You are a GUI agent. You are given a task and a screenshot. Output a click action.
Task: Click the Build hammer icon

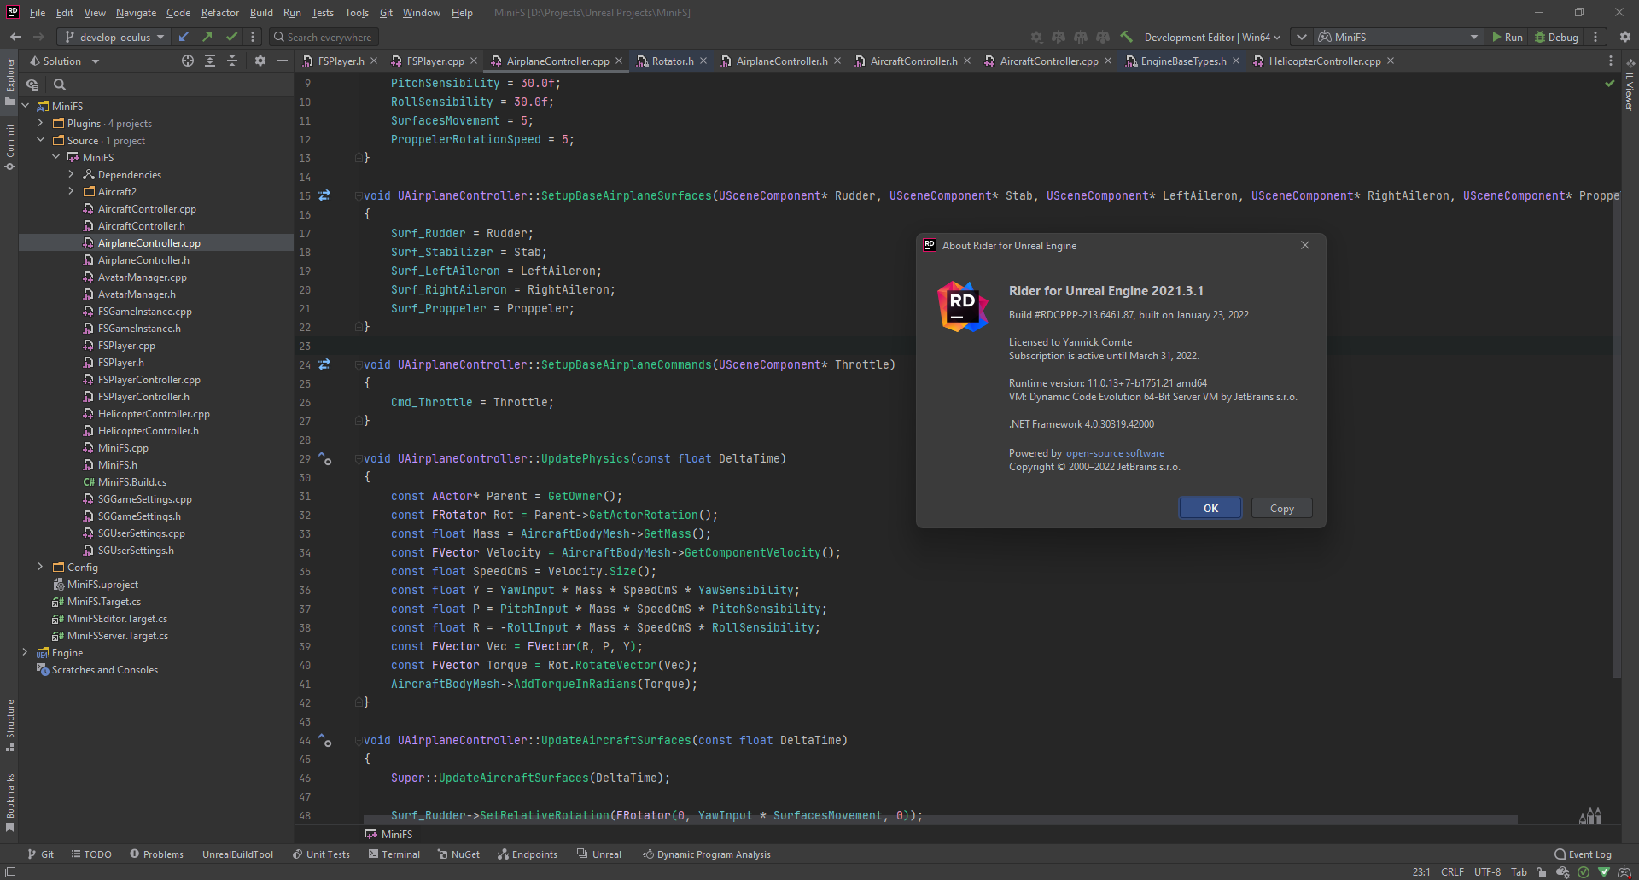tap(1127, 37)
